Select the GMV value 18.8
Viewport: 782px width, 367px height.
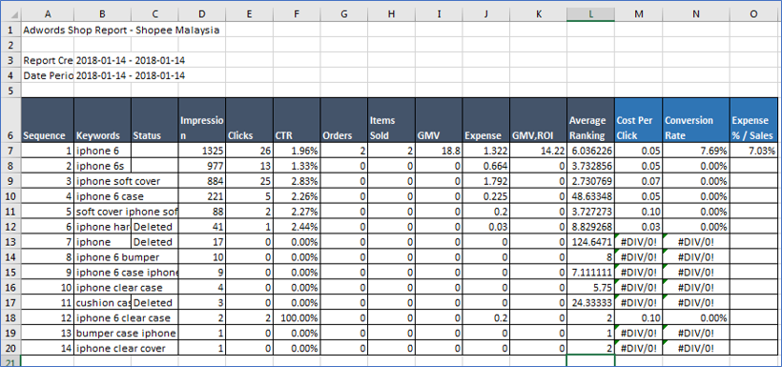pyautogui.click(x=439, y=151)
